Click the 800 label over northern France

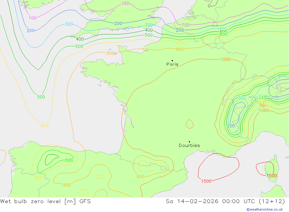tap(180, 49)
